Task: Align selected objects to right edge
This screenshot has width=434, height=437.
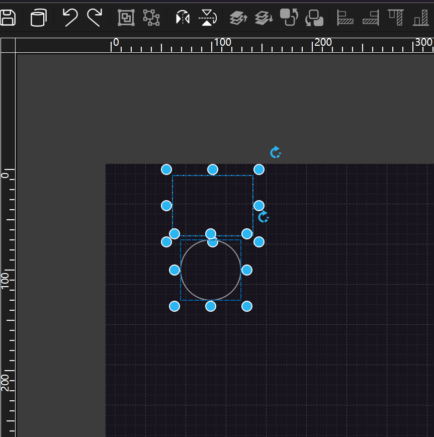Action: point(371,18)
